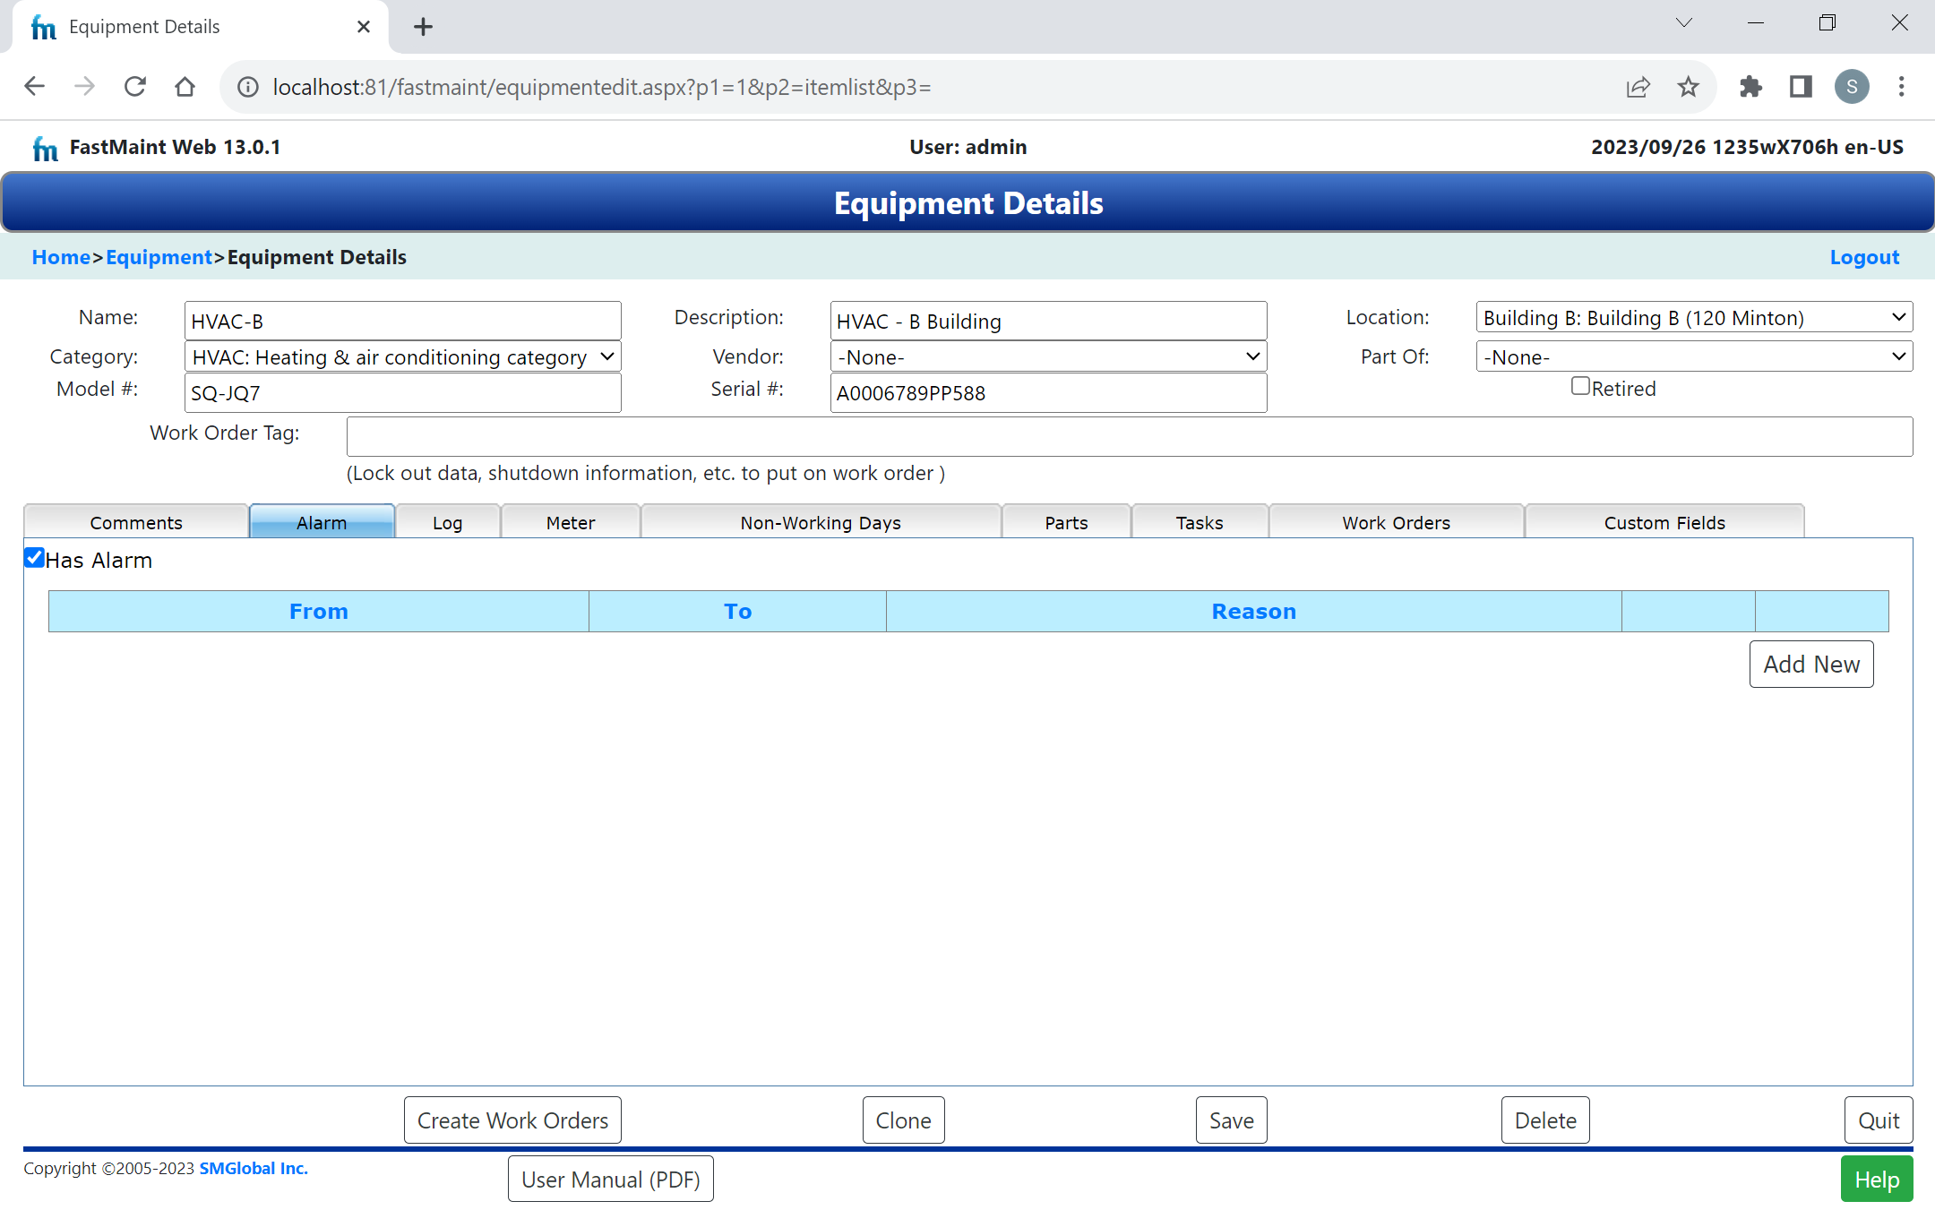
Task: Click the FastMaint logo in header
Action: (45, 148)
